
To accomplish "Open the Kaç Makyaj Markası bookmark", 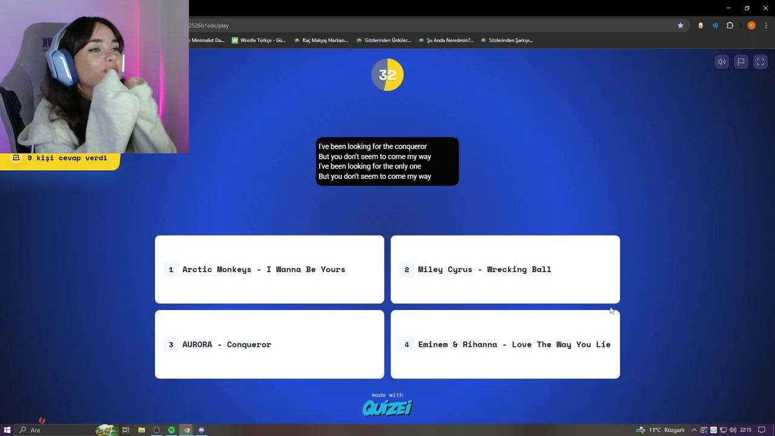I will [321, 41].
